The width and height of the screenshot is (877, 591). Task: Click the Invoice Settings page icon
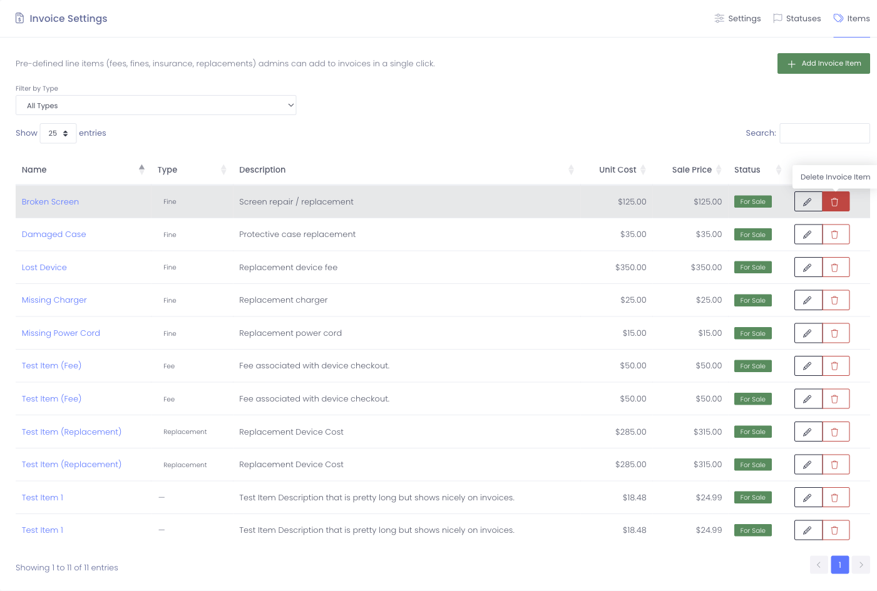coord(19,18)
